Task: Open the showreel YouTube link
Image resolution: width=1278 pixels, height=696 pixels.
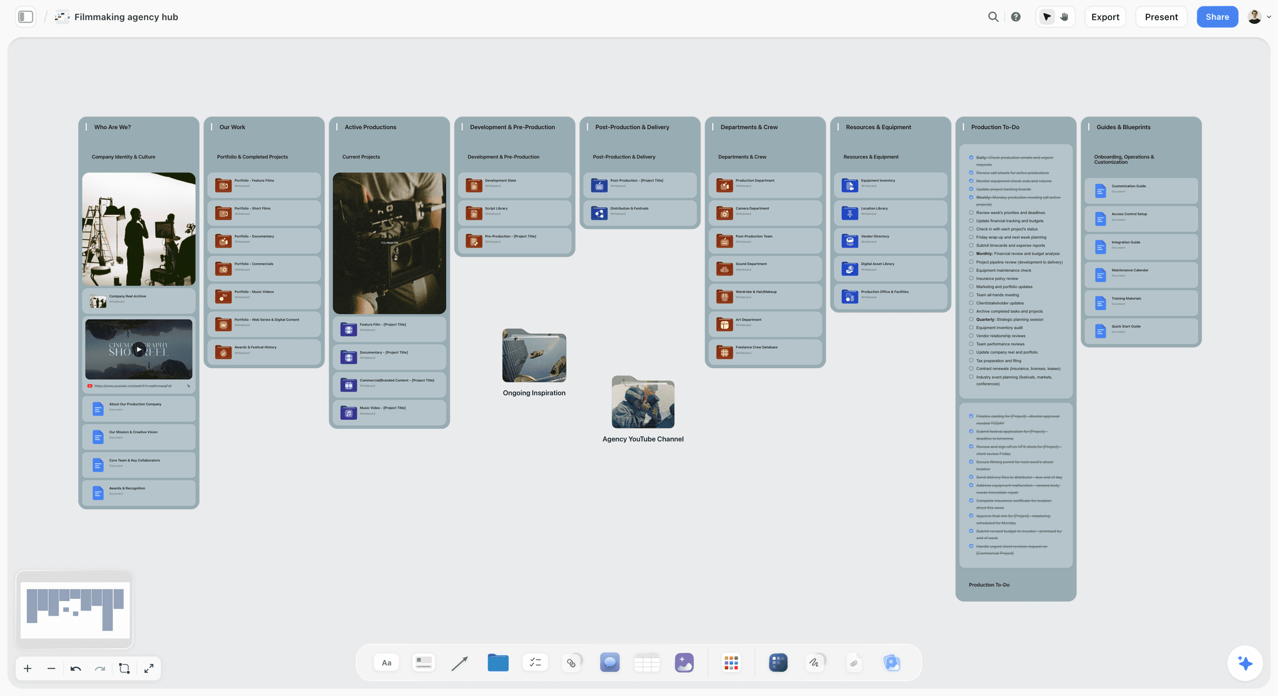Action: (x=133, y=386)
